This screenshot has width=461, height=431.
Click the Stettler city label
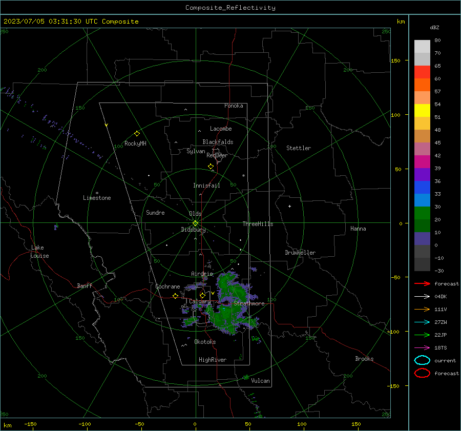[x=299, y=148]
